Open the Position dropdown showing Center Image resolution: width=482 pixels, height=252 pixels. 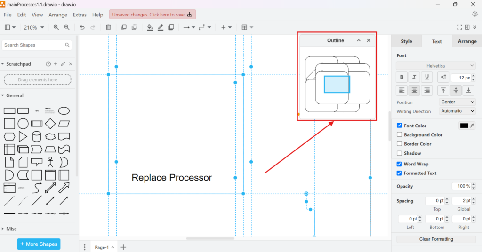point(457,102)
